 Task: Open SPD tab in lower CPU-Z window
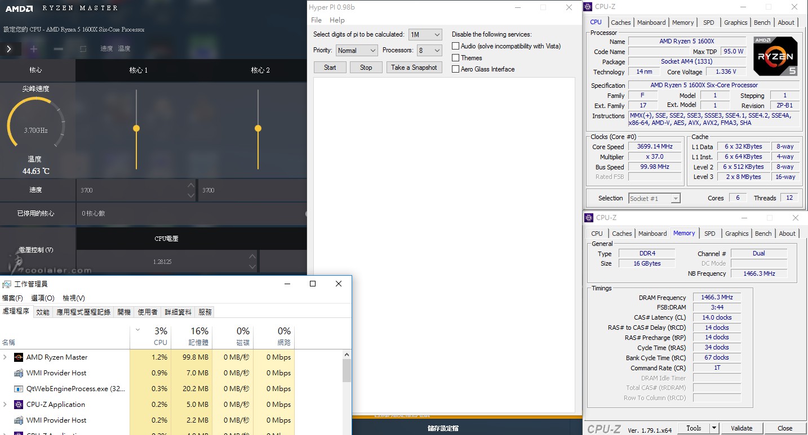pyautogui.click(x=710, y=234)
